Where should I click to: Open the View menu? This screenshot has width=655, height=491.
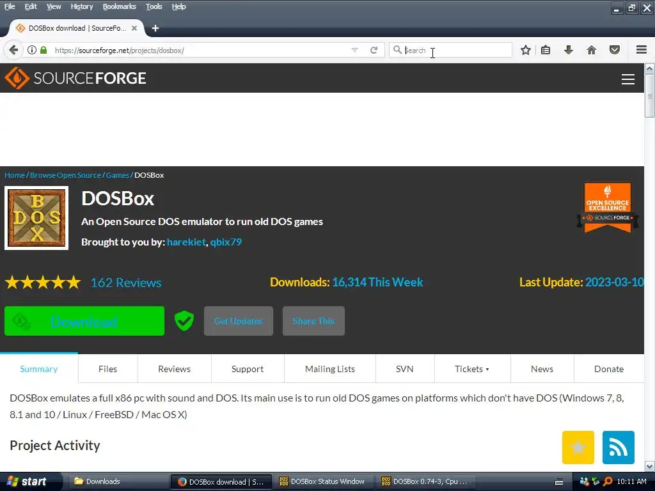click(x=54, y=6)
